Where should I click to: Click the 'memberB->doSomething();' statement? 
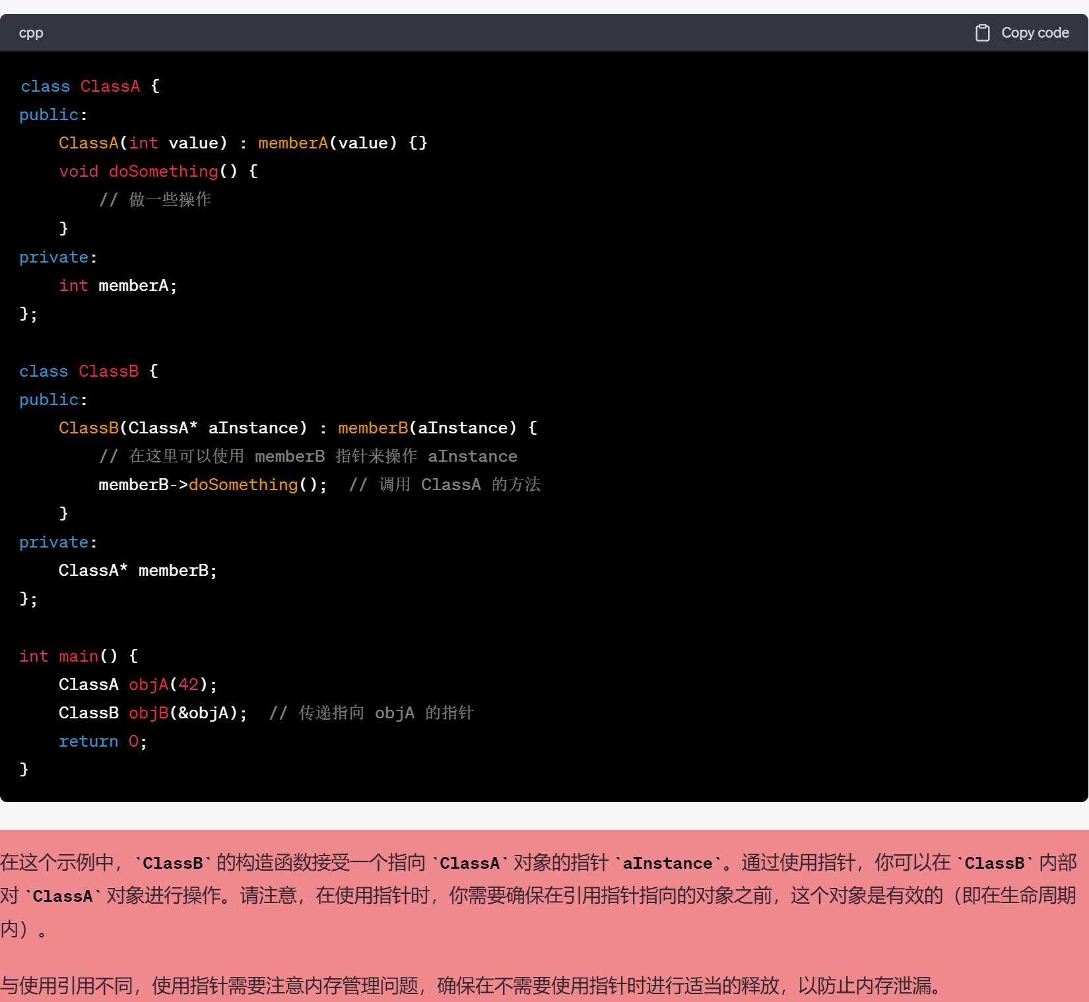213,485
